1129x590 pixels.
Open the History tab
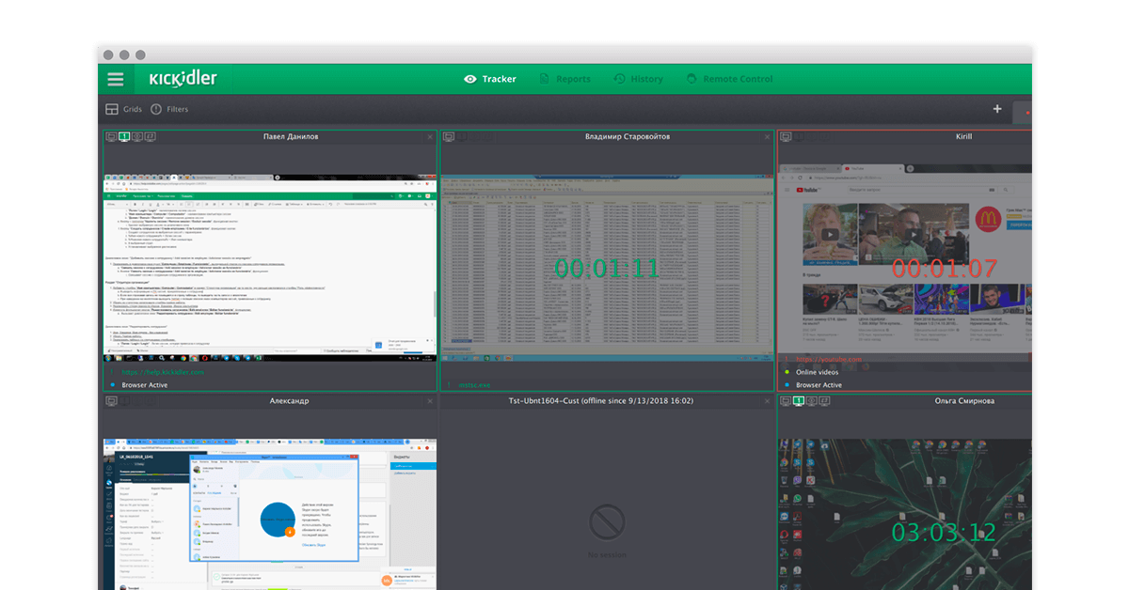[x=638, y=79]
